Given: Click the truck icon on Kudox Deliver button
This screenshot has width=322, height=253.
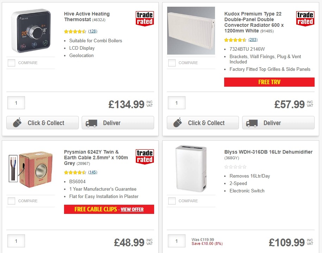Looking at the screenshot, I should coord(251,123).
